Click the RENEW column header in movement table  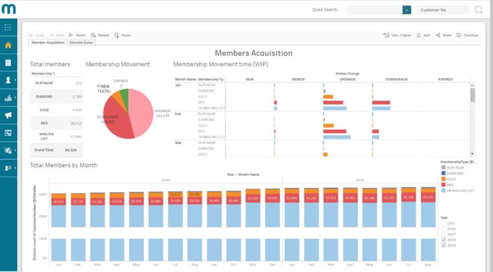[x=298, y=79]
